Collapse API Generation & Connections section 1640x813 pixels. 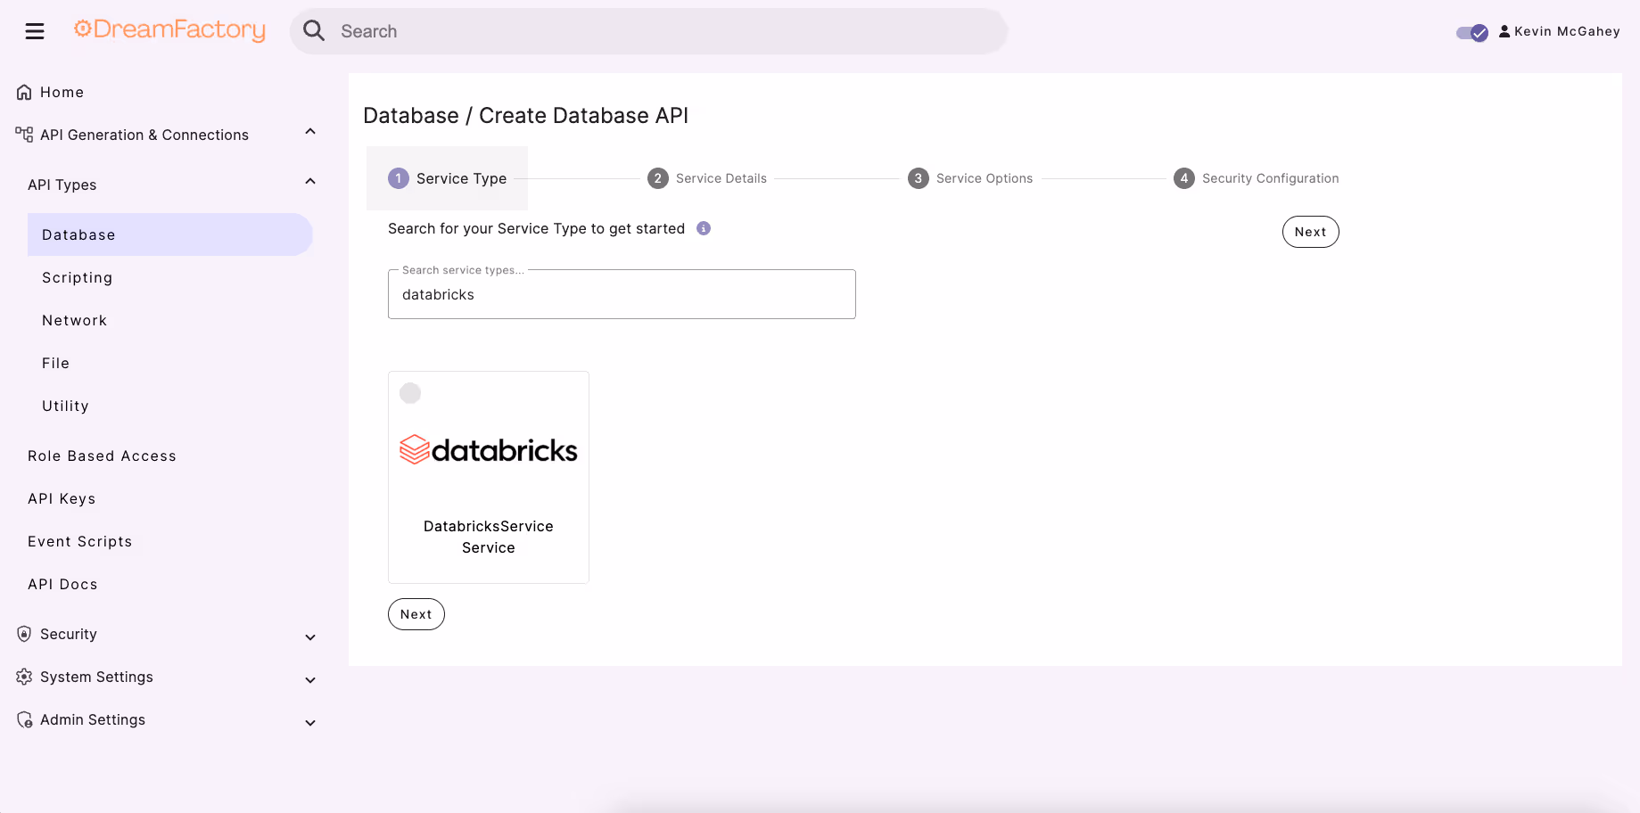pos(310,132)
